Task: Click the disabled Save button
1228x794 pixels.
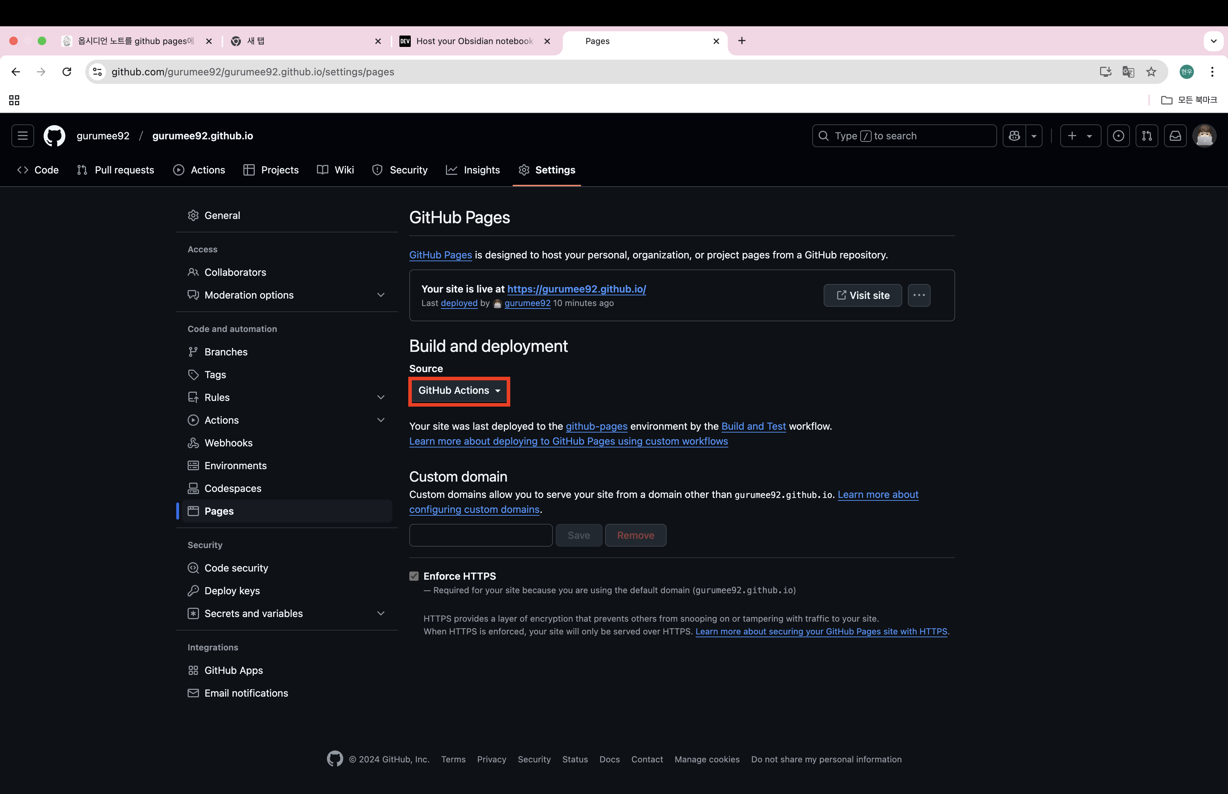Action: point(579,535)
